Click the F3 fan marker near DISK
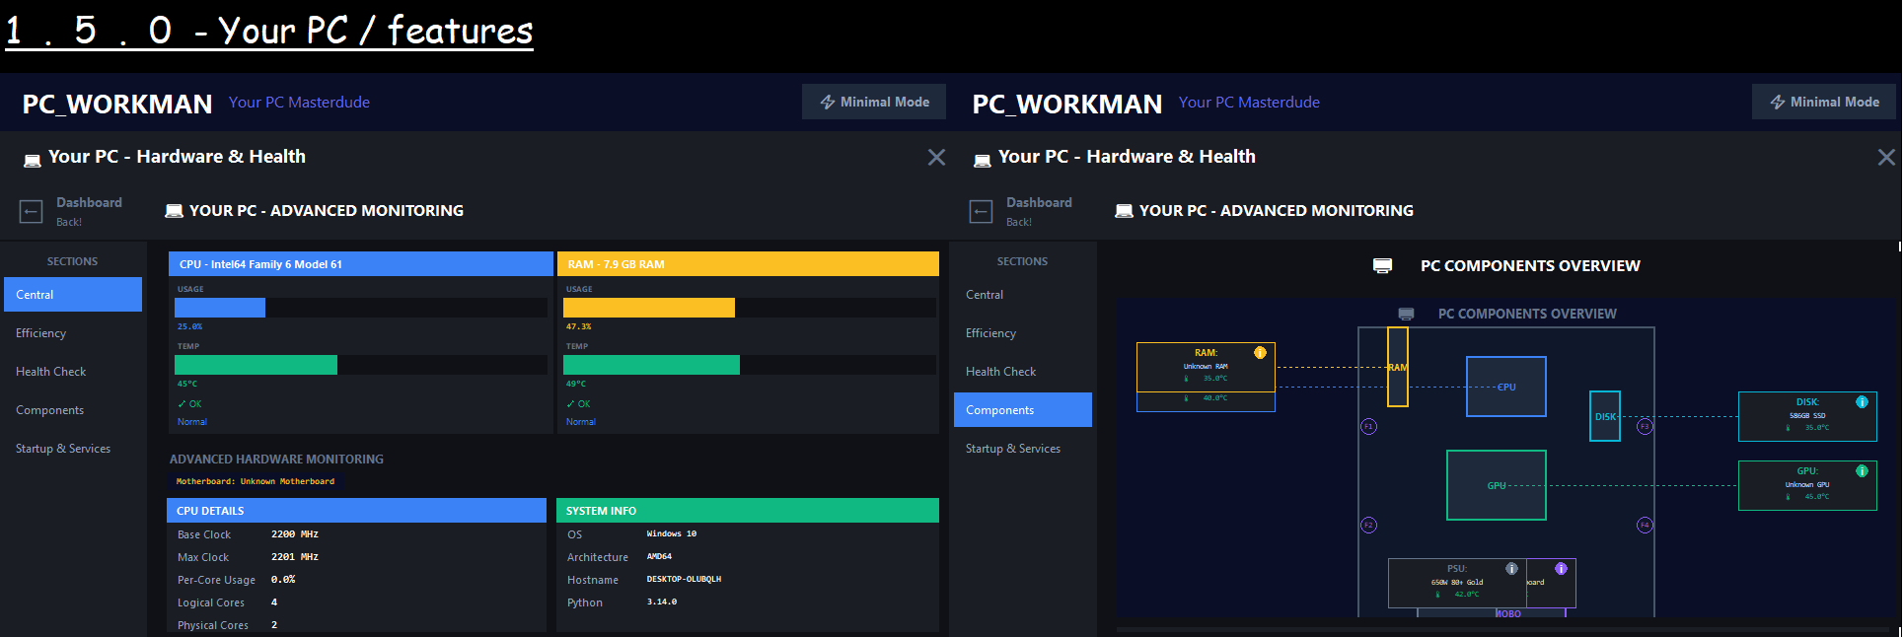 point(1645,427)
